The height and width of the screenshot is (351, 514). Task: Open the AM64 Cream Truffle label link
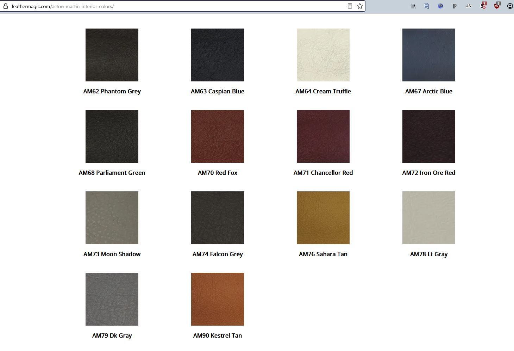pos(323,91)
